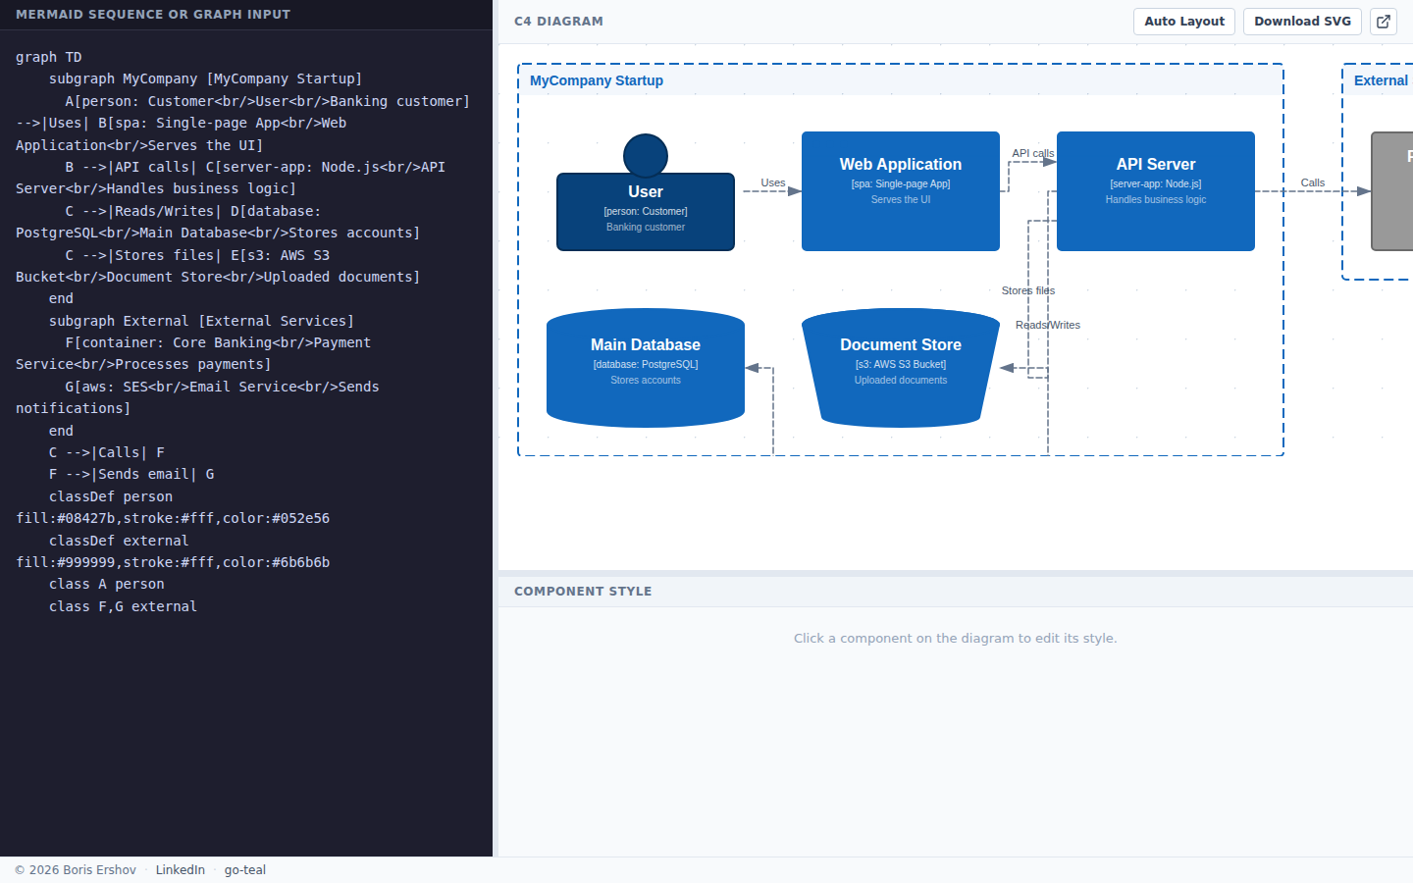Viewport: 1413px width, 883px height.
Task: Click the 'classDef person' line
Action: pyautogui.click(x=173, y=507)
